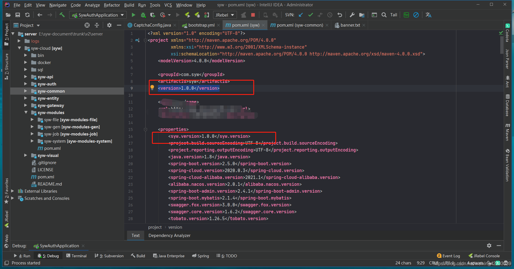Click the Open folder toolbar icon
This screenshot has height=269, width=514.
pos(8,15)
